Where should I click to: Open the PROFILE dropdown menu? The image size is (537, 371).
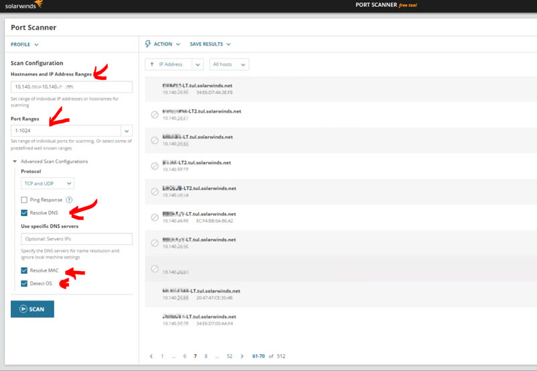click(x=24, y=44)
